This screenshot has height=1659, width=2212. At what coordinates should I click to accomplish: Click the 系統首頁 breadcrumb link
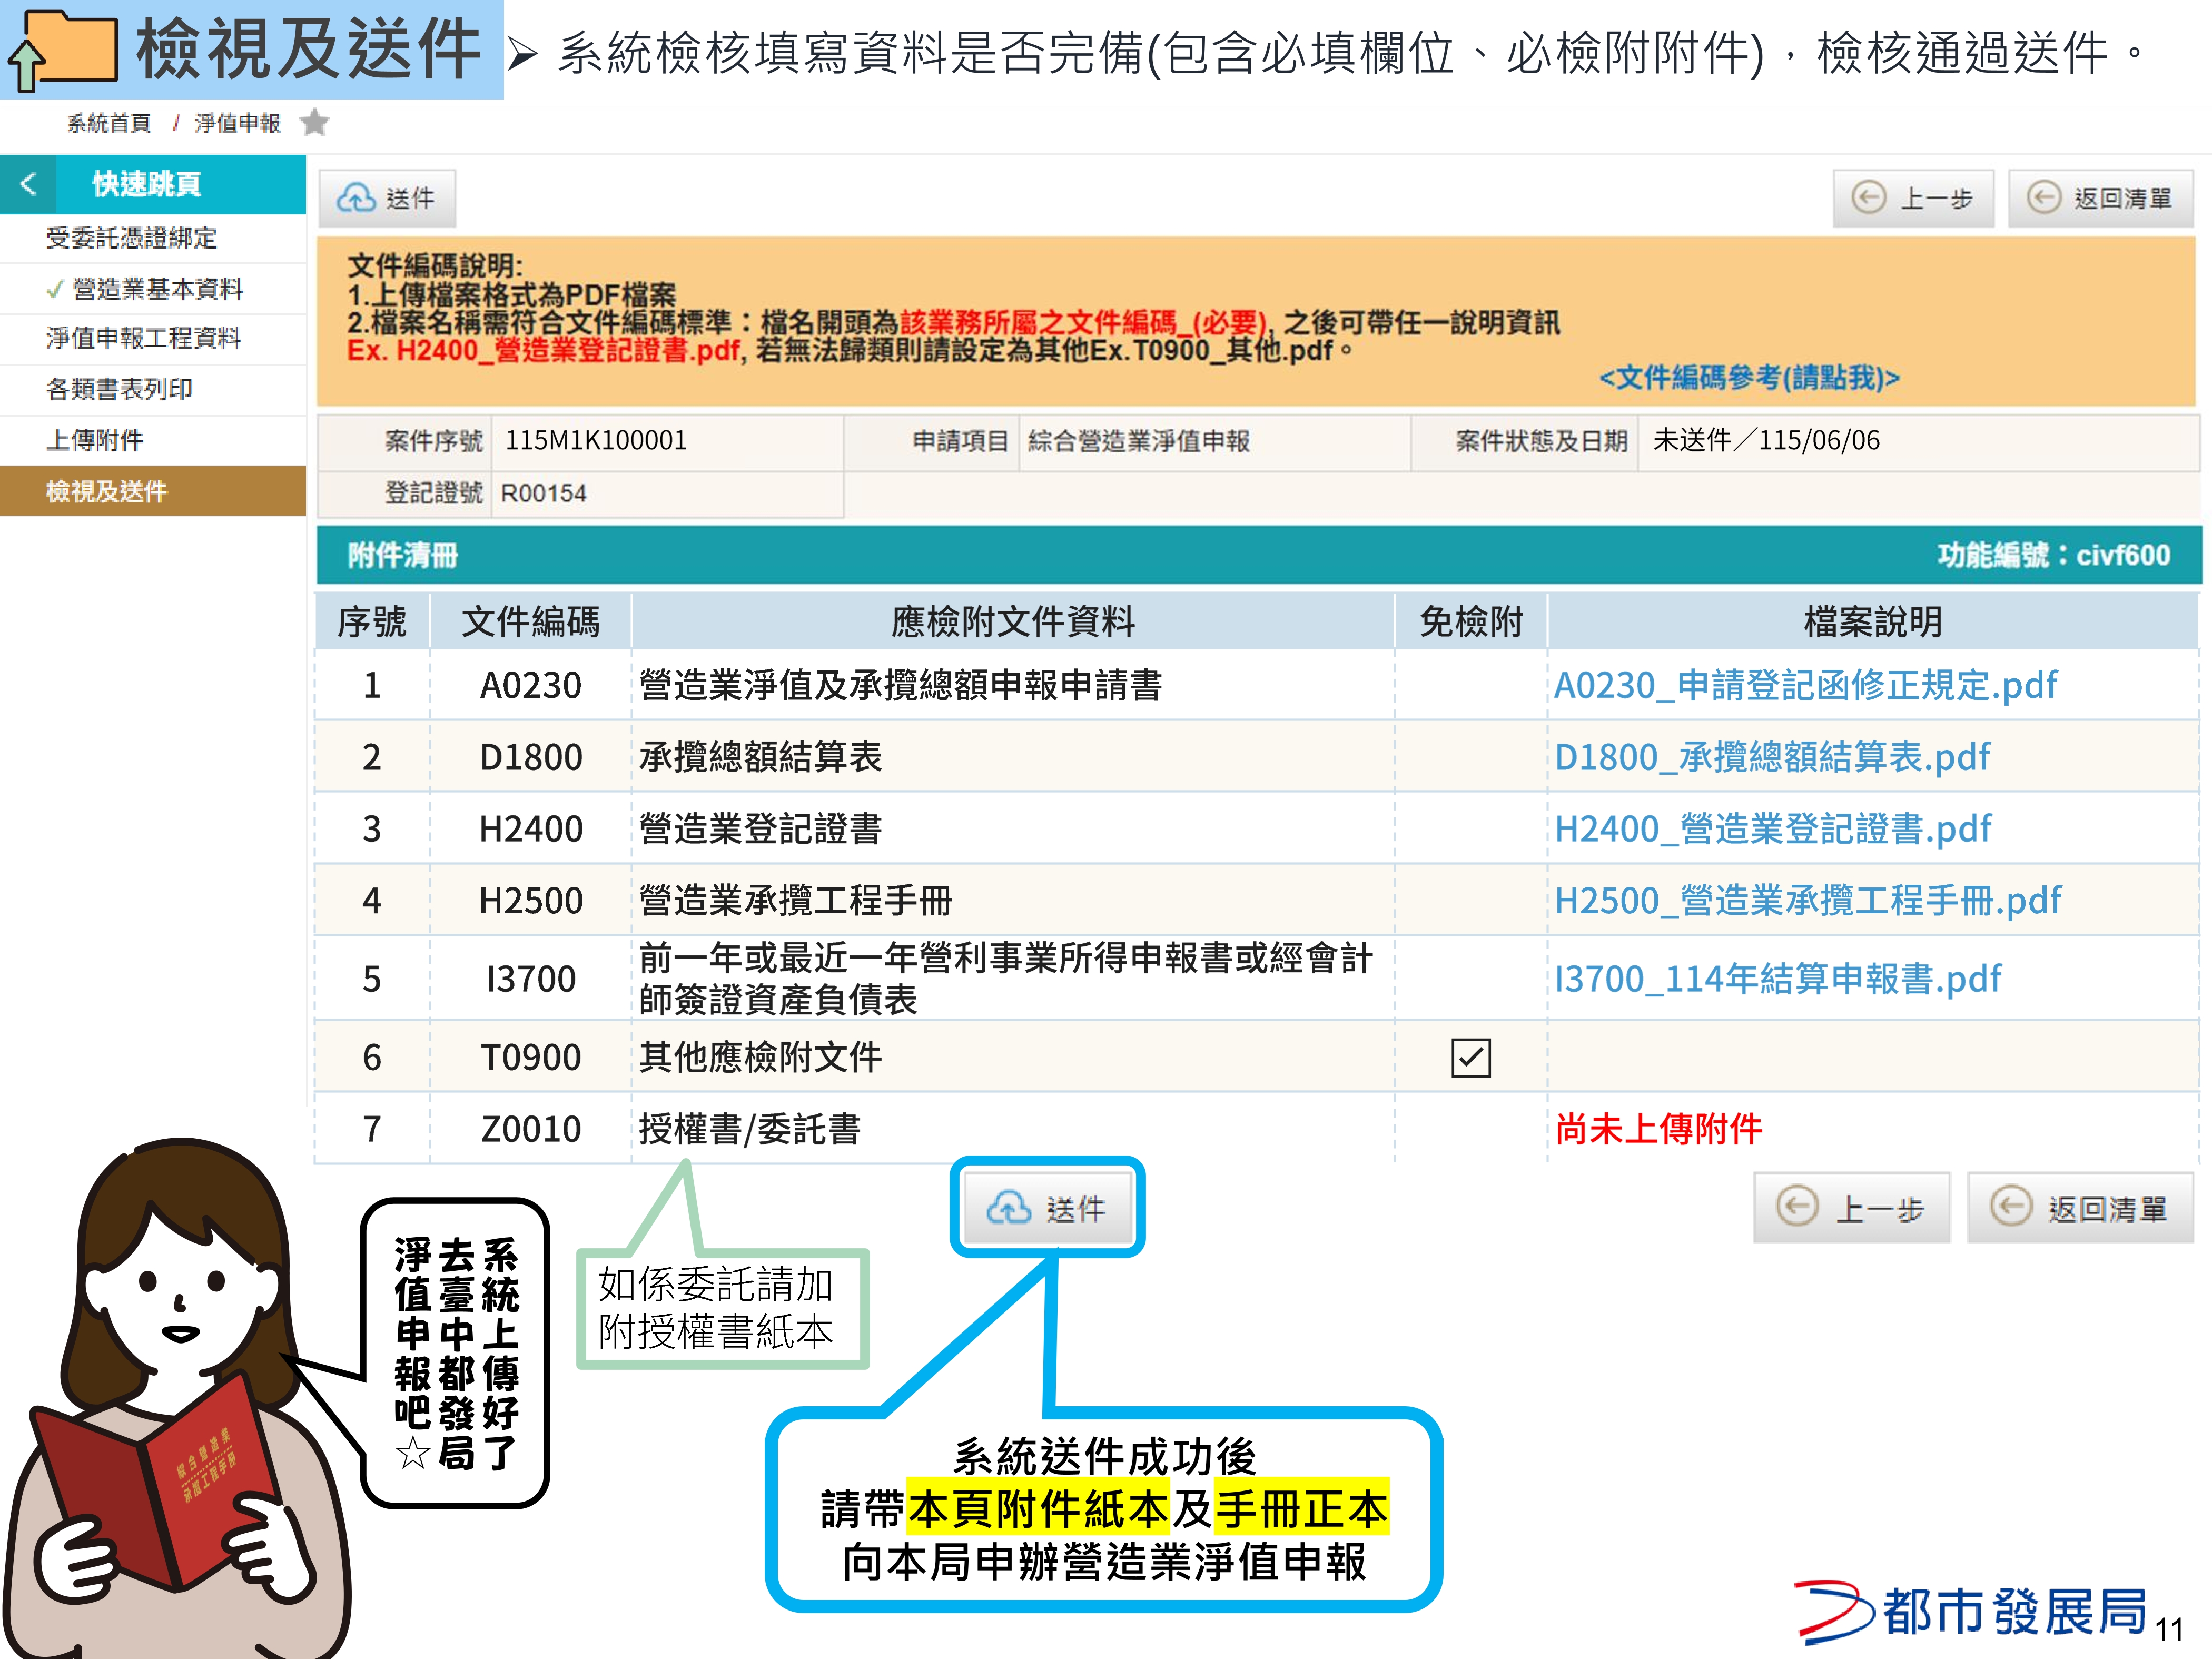click(x=108, y=123)
